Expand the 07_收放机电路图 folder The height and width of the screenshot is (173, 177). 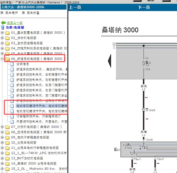point(2,127)
